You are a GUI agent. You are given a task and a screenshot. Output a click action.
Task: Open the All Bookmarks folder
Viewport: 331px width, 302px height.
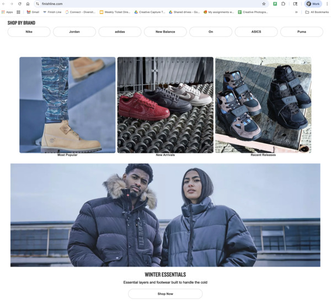pos(317,12)
